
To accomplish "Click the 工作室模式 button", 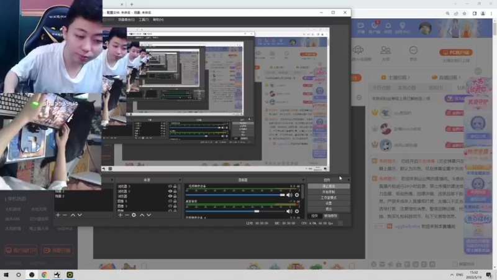I will pyautogui.click(x=329, y=198).
